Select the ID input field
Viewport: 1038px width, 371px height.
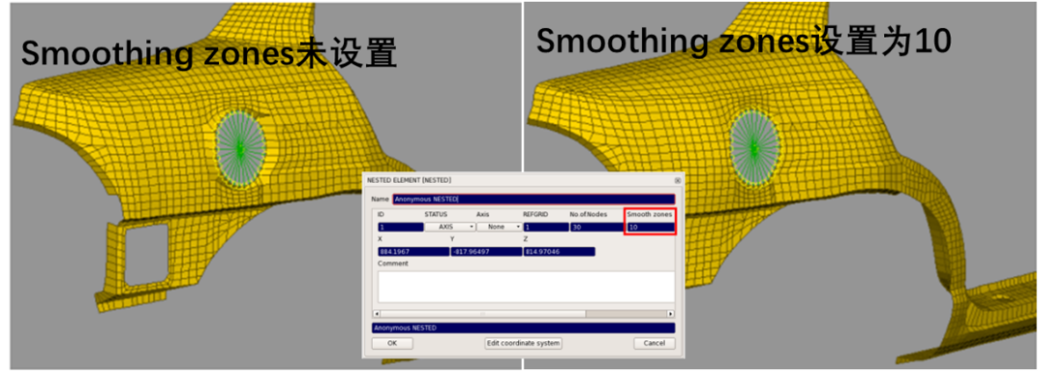tap(401, 227)
